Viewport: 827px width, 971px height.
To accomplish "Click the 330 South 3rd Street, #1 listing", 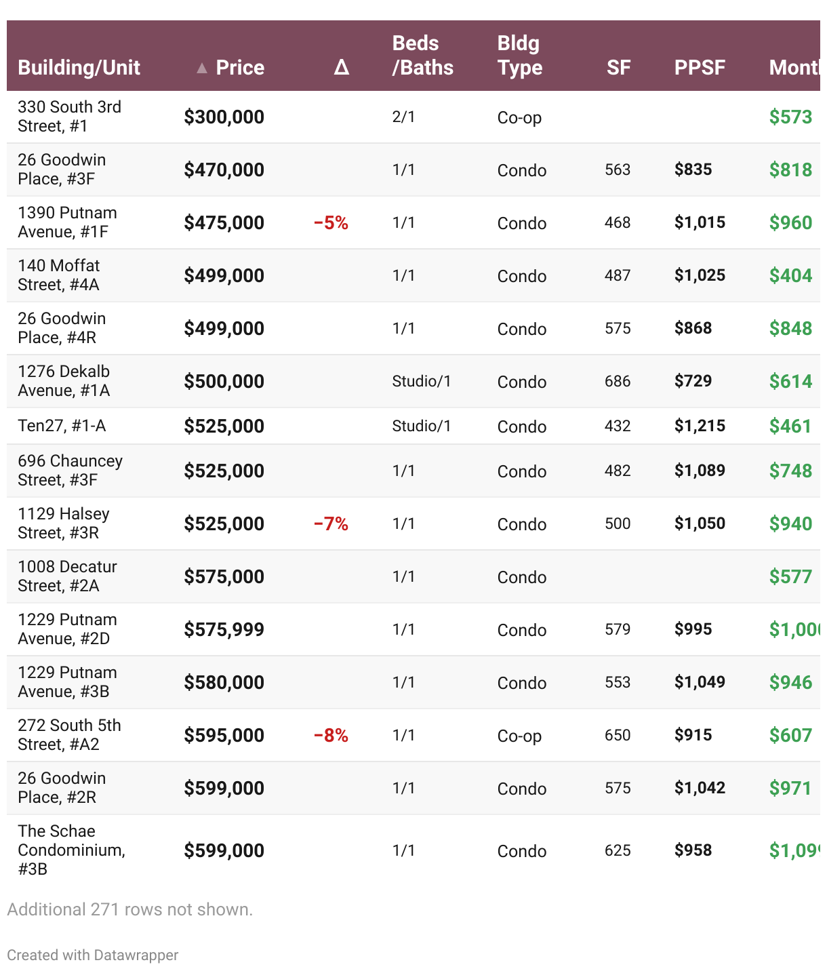I will [69, 117].
